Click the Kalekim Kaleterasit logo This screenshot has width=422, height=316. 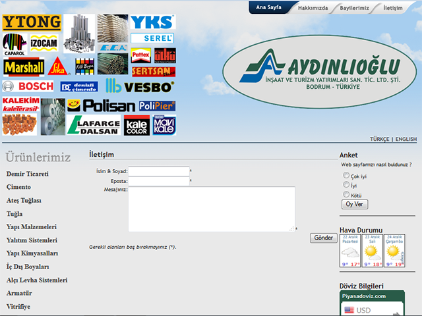21,104
